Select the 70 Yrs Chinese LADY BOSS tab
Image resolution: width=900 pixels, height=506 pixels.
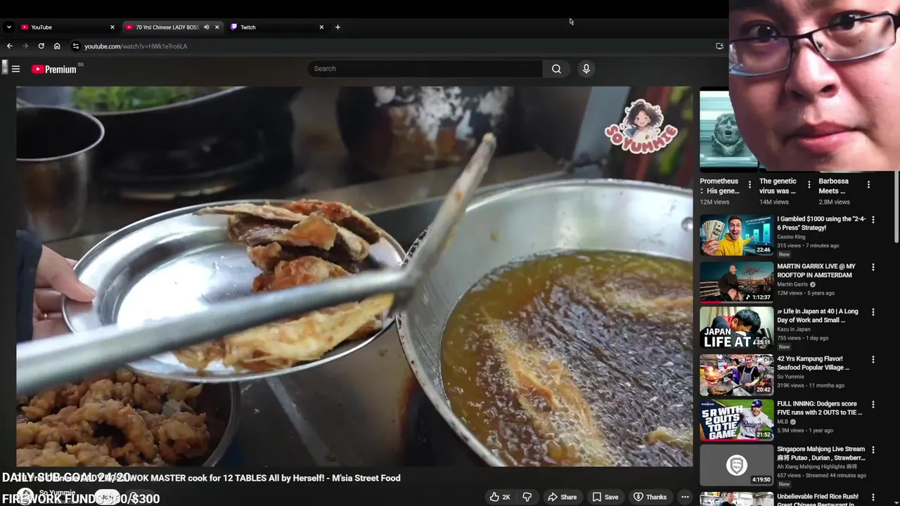pyautogui.click(x=172, y=27)
